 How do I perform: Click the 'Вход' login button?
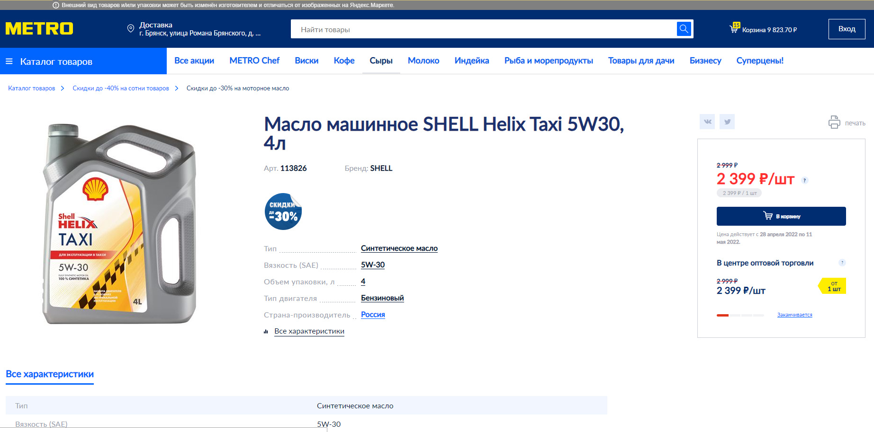[847, 29]
